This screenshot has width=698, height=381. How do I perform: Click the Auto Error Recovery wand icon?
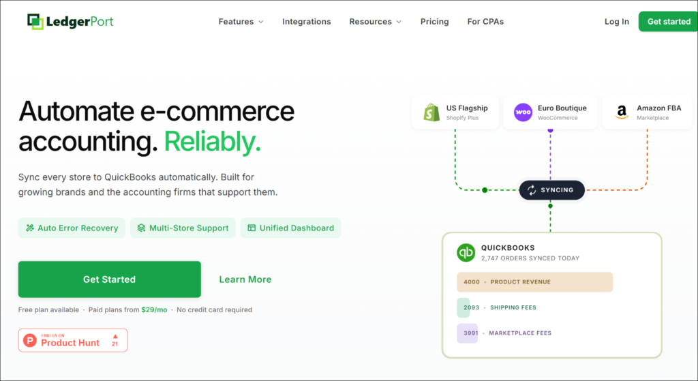30,228
